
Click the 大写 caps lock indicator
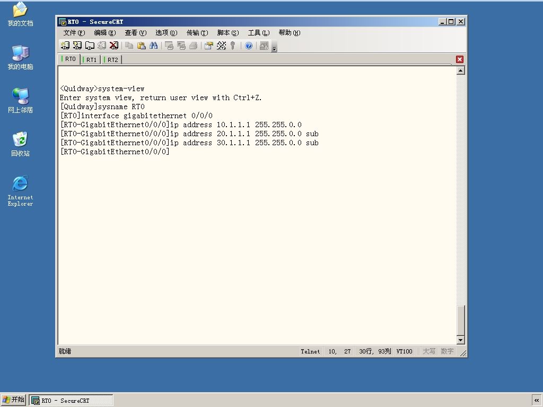point(428,352)
